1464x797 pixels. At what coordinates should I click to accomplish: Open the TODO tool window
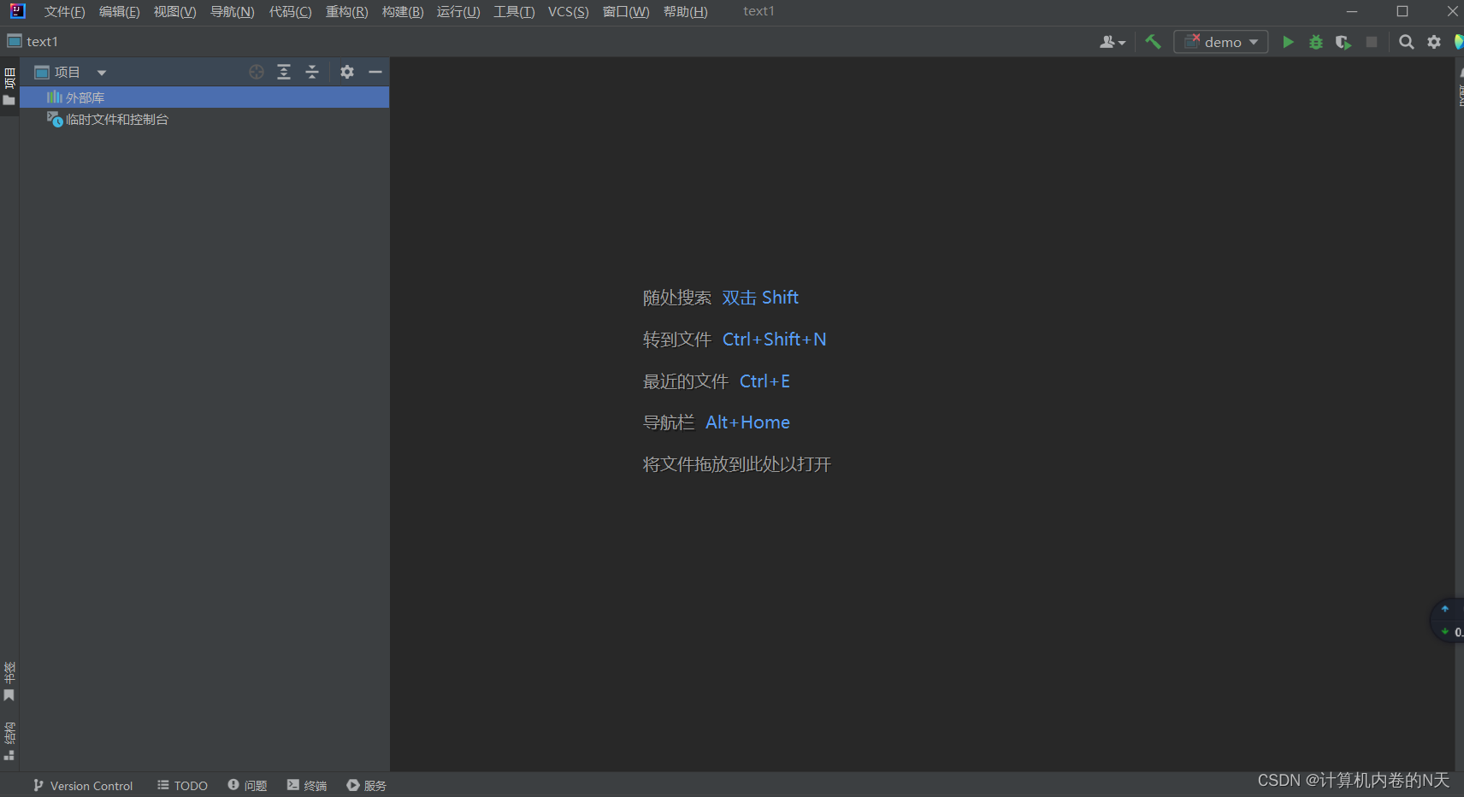[182, 786]
